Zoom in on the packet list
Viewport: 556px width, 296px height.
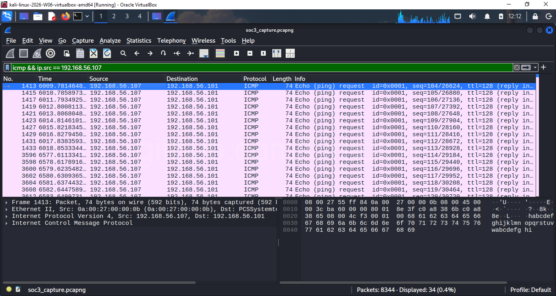tap(236, 53)
